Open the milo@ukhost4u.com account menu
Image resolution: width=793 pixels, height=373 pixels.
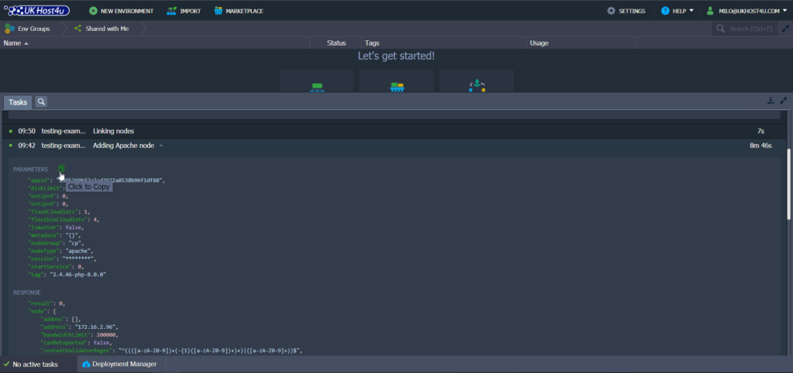[x=747, y=11]
